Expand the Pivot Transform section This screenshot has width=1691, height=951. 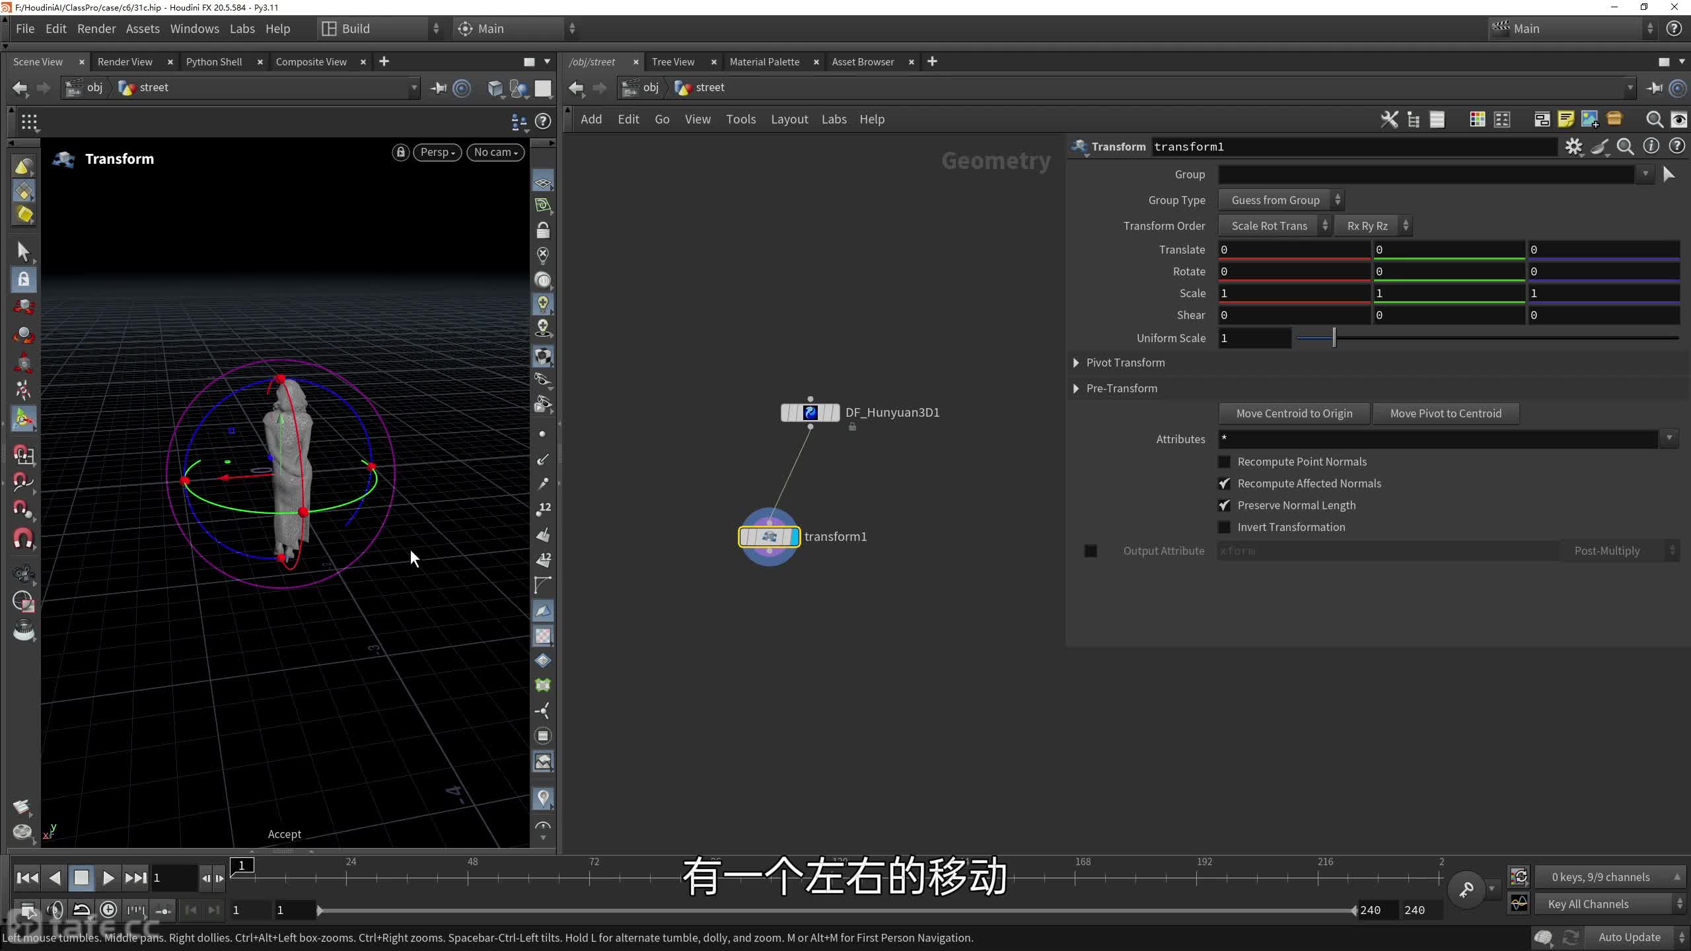tap(1076, 363)
